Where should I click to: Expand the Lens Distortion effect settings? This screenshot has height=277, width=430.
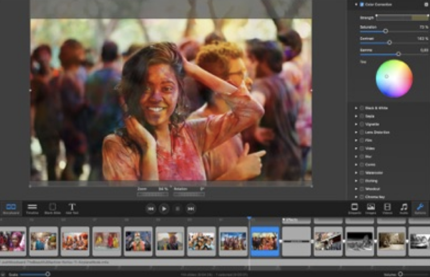(356, 132)
